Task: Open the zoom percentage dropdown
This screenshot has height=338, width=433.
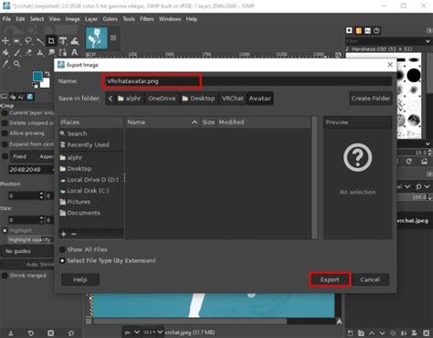Action: point(153,333)
